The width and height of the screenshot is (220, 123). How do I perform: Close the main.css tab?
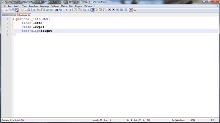(29, 15)
